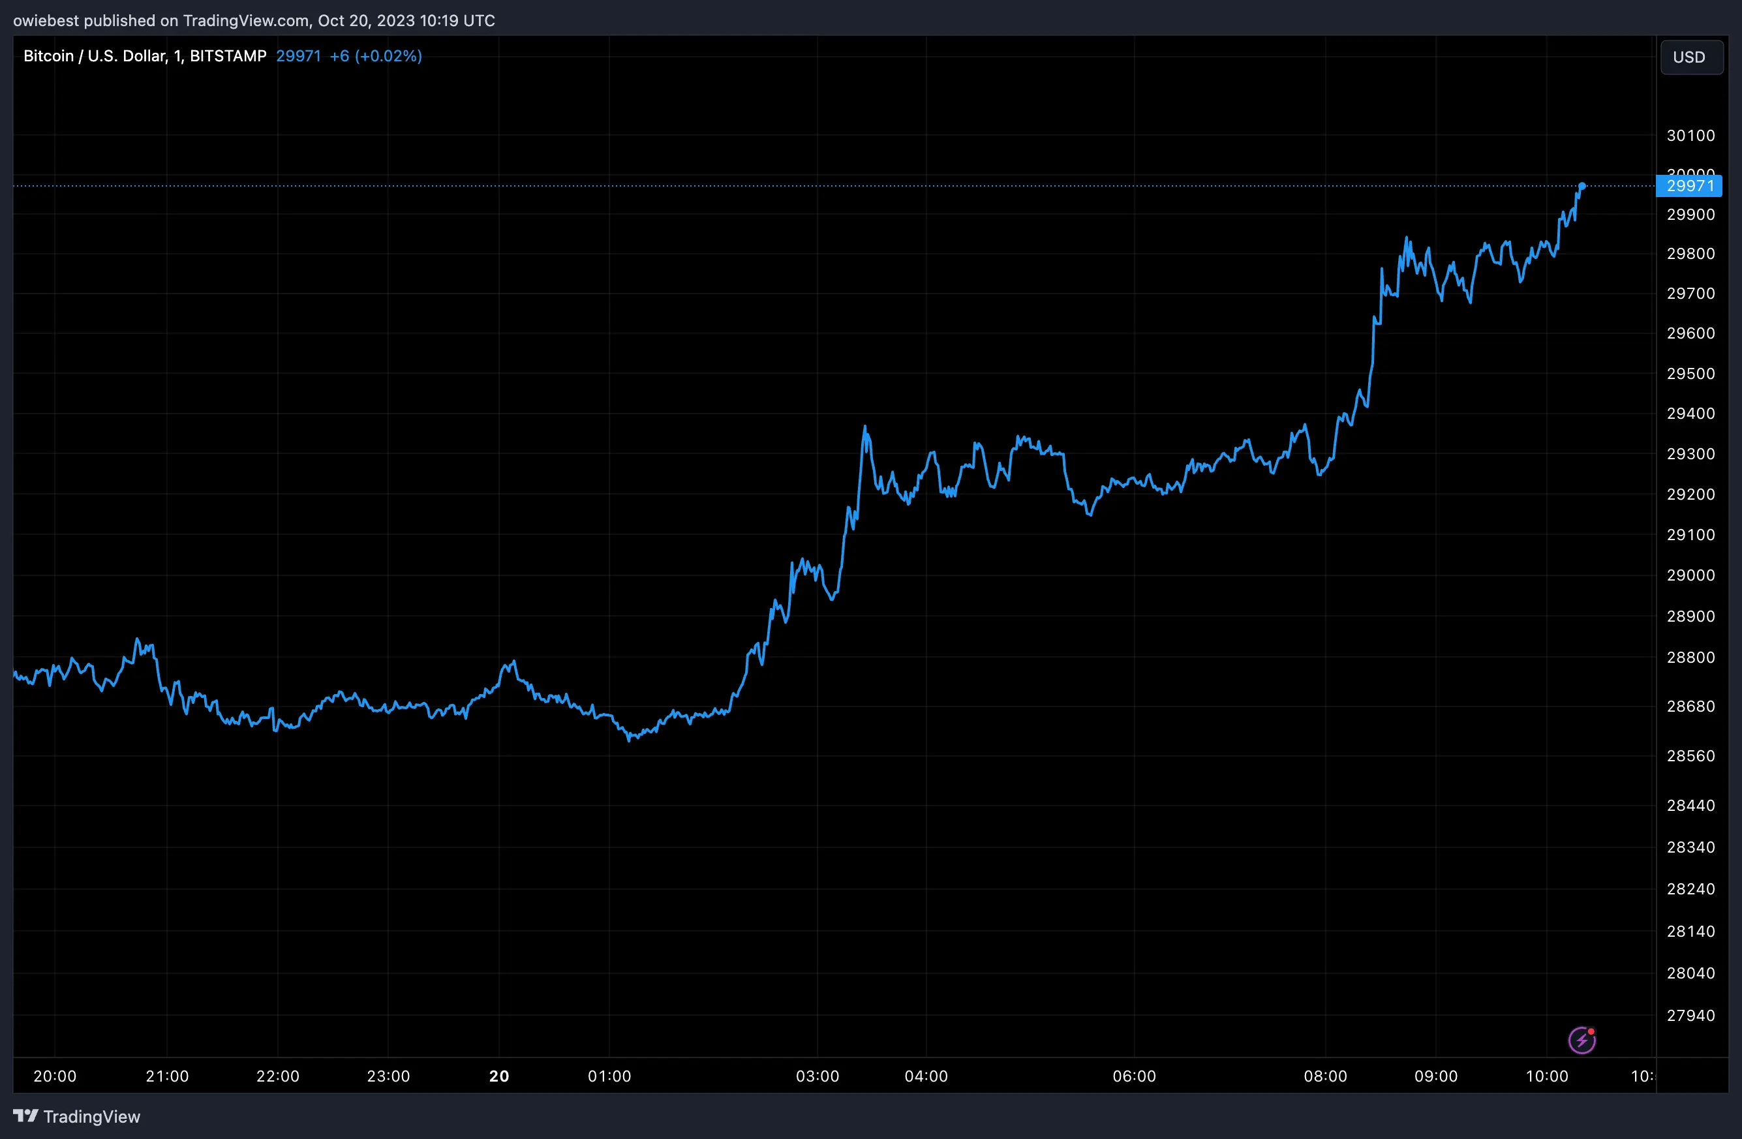Click the dotted current price line
Image resolution: width=1742 pixels, height=1139 pixels.
tap(805, 185)
